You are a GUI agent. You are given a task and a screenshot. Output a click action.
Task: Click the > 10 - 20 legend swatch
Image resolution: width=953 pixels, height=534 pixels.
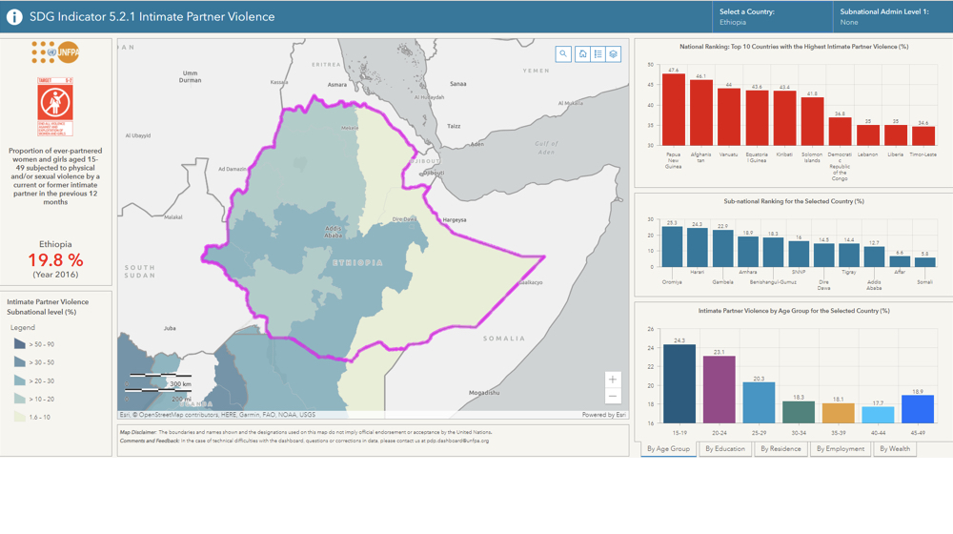click(x=19, y=399)
